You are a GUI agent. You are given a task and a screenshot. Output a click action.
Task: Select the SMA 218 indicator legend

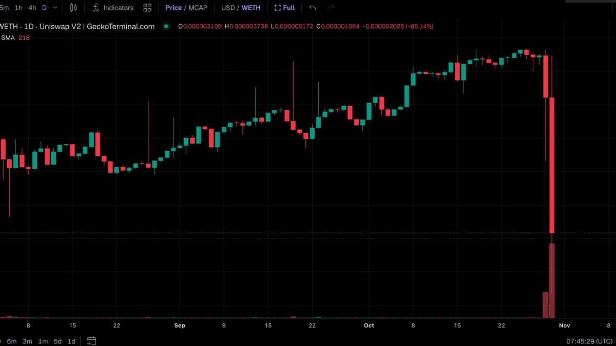[x=15, y=37]
